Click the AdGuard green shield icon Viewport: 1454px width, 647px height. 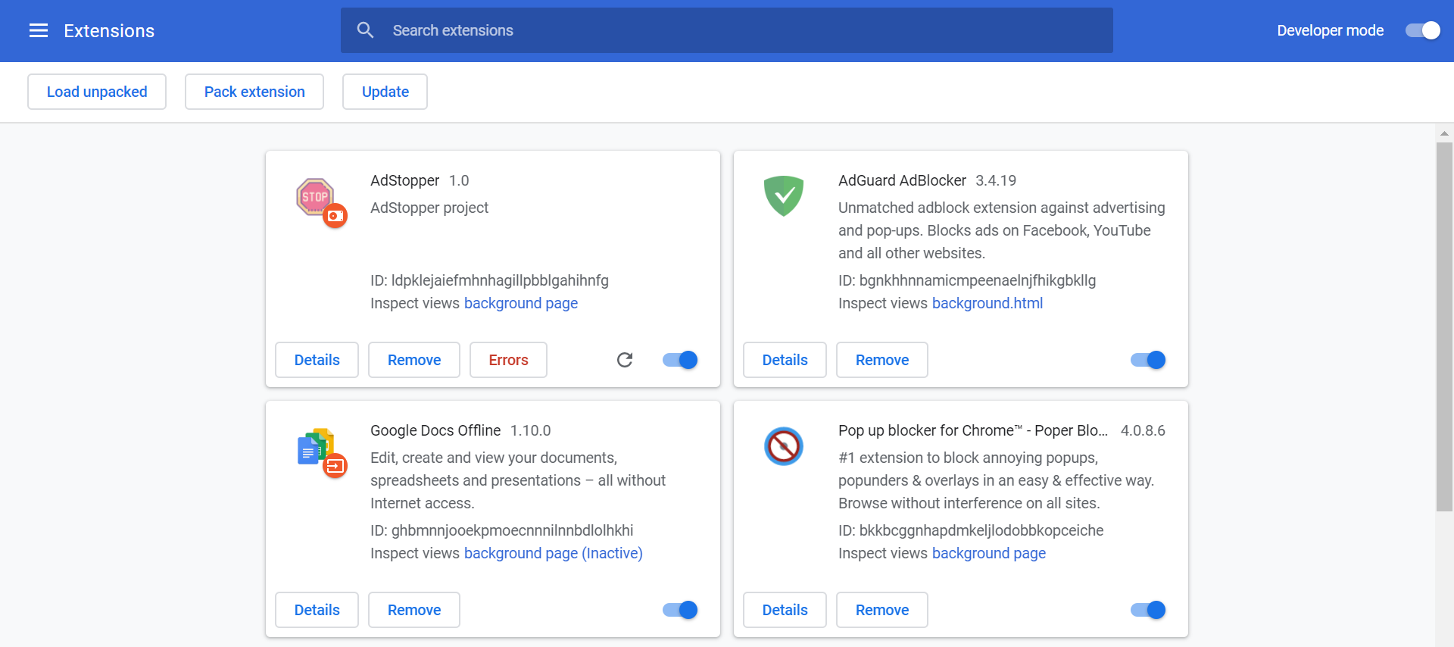coord(784,196)
